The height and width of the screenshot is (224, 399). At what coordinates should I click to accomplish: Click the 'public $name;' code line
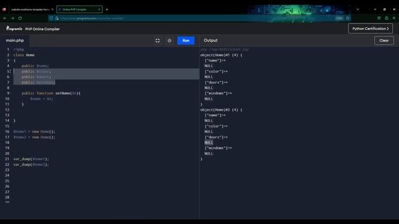(x=35, y=66)
